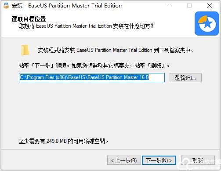Click the yellow folder icon
This screenshot has height=171, width=221.
(x=25, y=51)
